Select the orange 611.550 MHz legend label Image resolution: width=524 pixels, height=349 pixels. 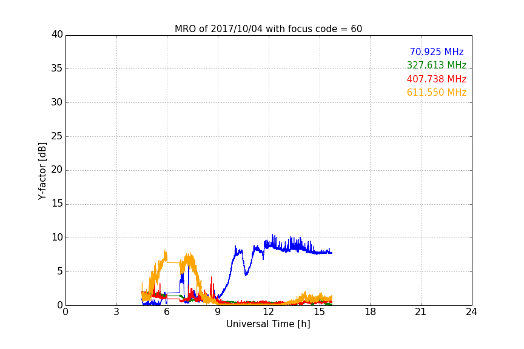click(x=437, y=92)
